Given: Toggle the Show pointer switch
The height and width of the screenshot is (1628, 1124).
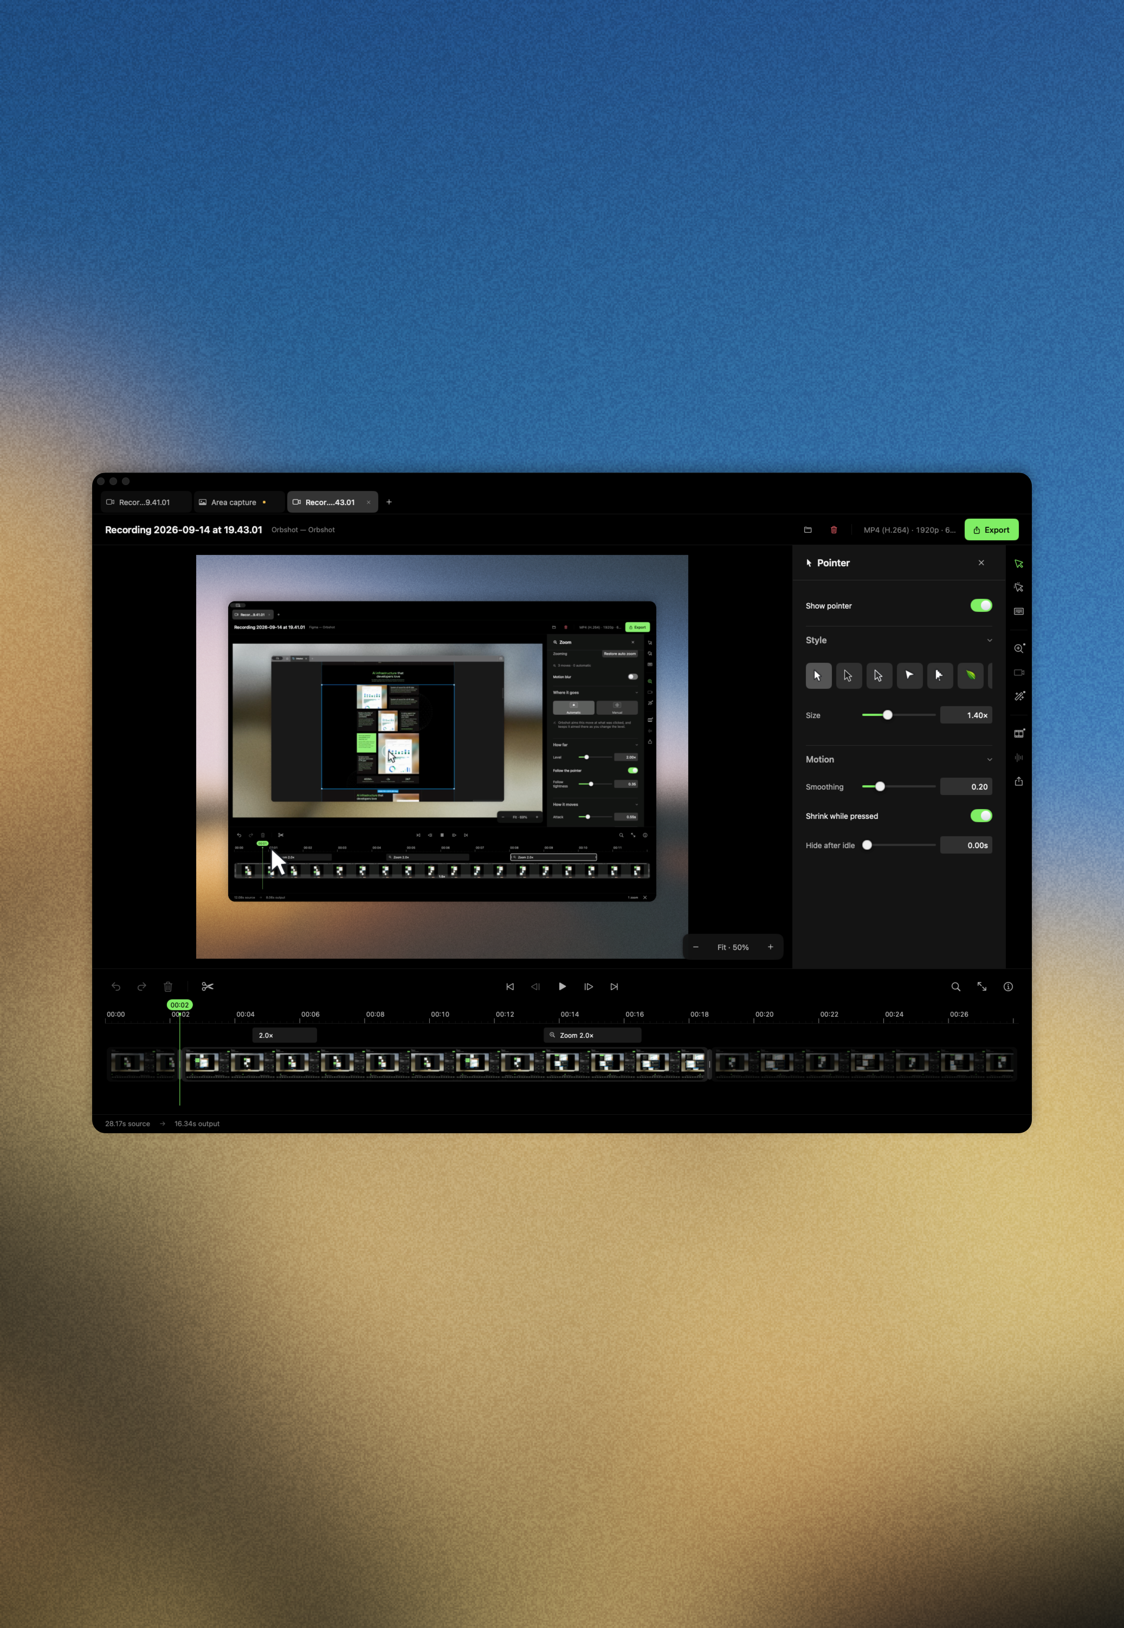Looking at the screenshot, I should tap(981, 606).
